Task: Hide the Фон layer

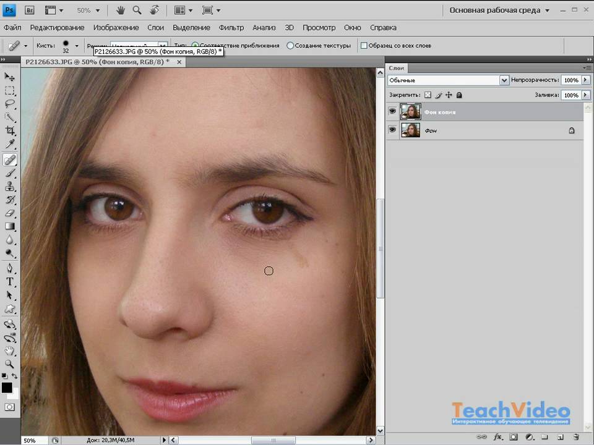Action: [392, 130]
